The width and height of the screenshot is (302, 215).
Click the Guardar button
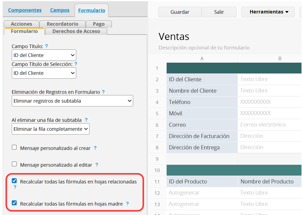pyautogui.click(x=180, y=12)
